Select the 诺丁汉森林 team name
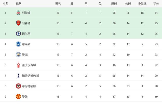The image size is (162, 104). (29, 65)
